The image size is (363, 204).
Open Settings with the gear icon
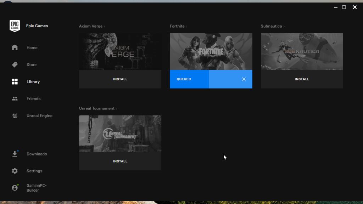(x=15, y=171)
